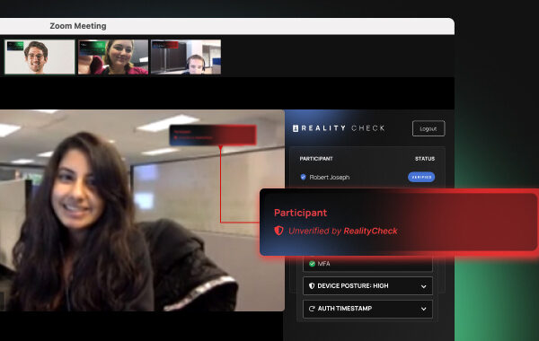Screen dimensions: 539x341
Task: Click the green MFA checkmark icon
Action: point(312,264)
